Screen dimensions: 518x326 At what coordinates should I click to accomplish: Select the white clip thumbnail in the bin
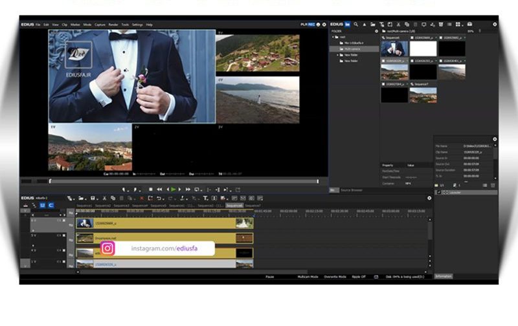423,48
